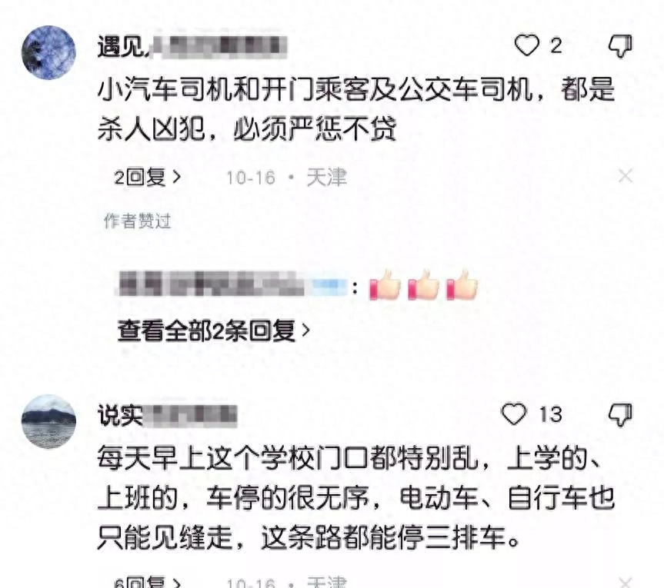
Task: Open the blue textured avatar profile
Action: click(x=48, y=52)
